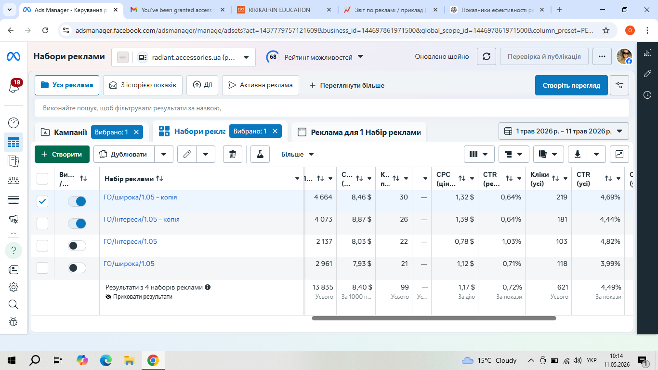Expand the Більше menu

tap(298, 154)
